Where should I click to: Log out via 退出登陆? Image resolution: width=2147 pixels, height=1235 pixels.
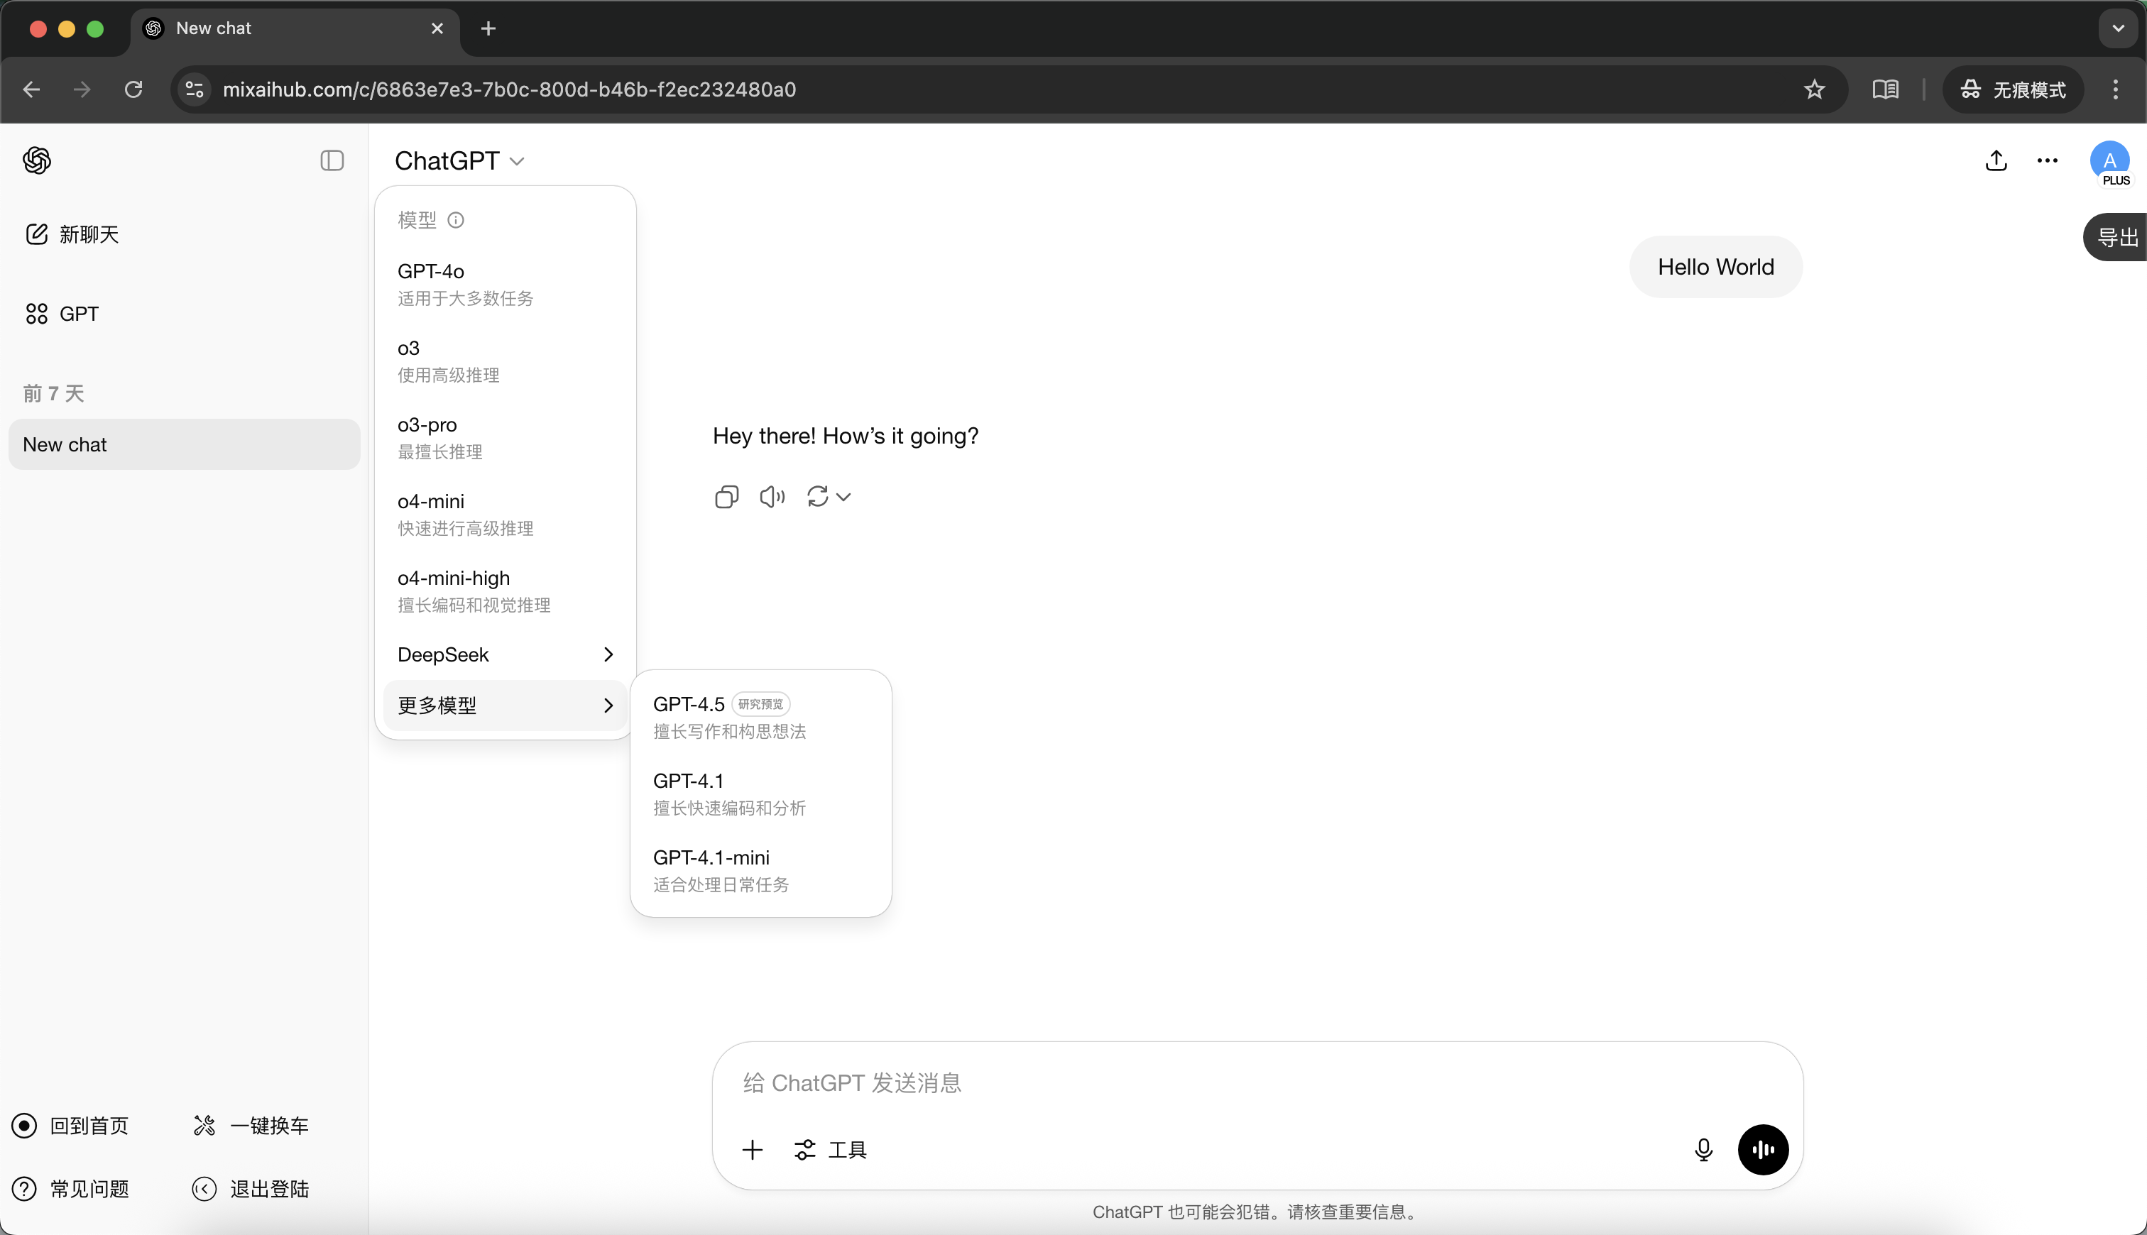pyautogui.click(x=250, y=1188)
